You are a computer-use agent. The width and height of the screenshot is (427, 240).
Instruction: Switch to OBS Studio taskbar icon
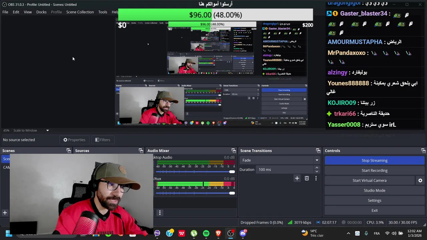pyautogui.click(x=231, y=233)
